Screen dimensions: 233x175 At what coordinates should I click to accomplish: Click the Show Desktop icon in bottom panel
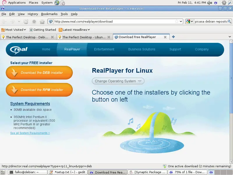pos(3,172)
